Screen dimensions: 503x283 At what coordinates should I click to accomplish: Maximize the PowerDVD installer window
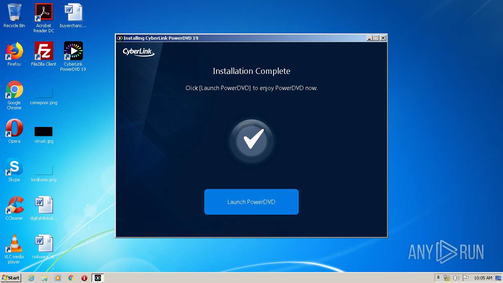(376, 38)
